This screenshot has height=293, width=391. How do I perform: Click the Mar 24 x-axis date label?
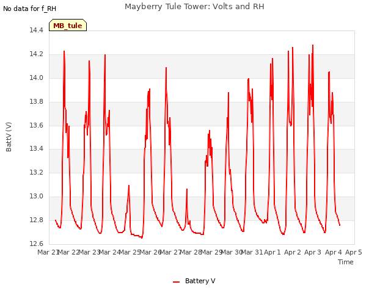(x=109, y=252)
